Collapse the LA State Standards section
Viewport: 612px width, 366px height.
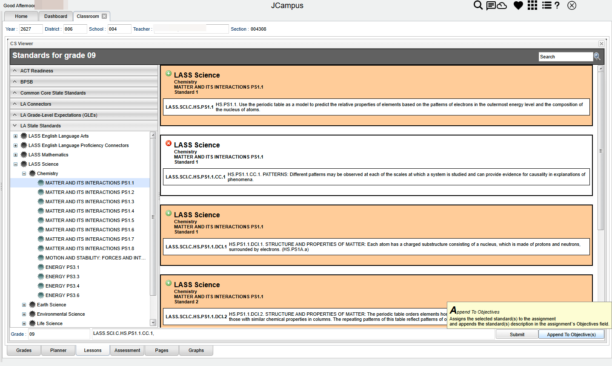84,126
